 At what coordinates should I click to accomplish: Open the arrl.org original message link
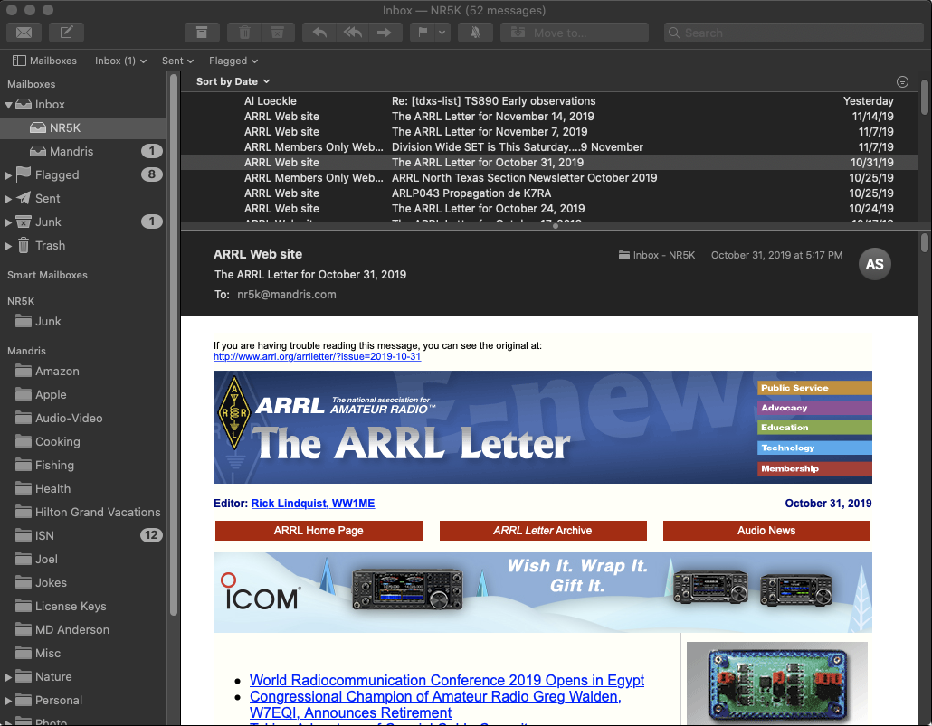[317, 356]
